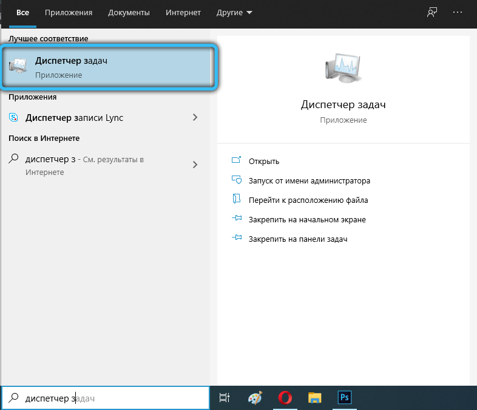
Task: Select Закрепить на панели задач
Action: pyautogui.click(x=298, y=239)
